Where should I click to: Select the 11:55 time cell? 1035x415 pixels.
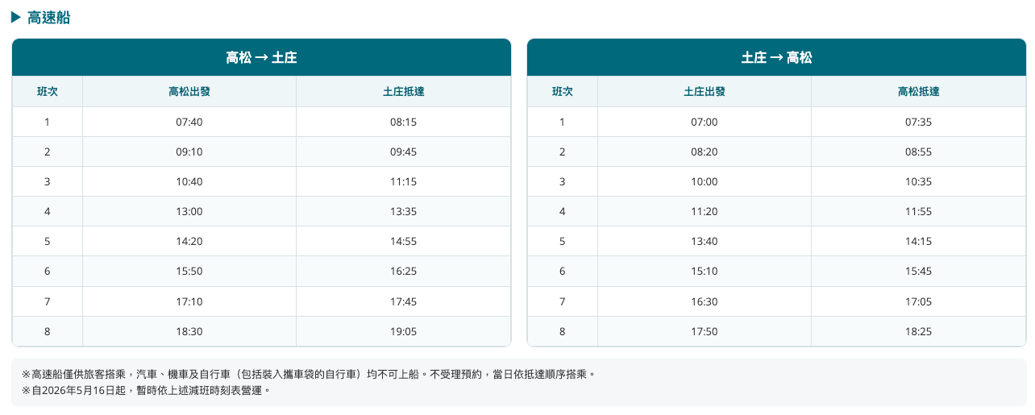tap(918, 211)
